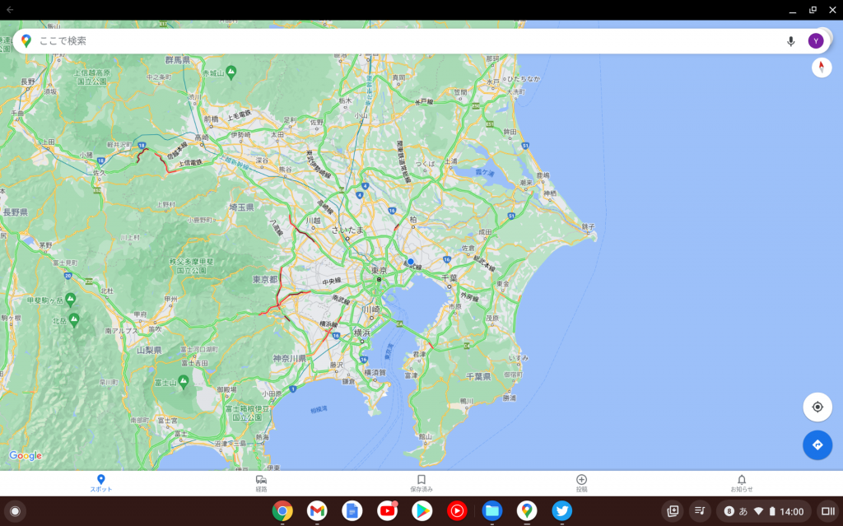The height and width of the screenshot is (526, 843).
Task: Click the 神奈川県 prefecture label
Action: 289,358
